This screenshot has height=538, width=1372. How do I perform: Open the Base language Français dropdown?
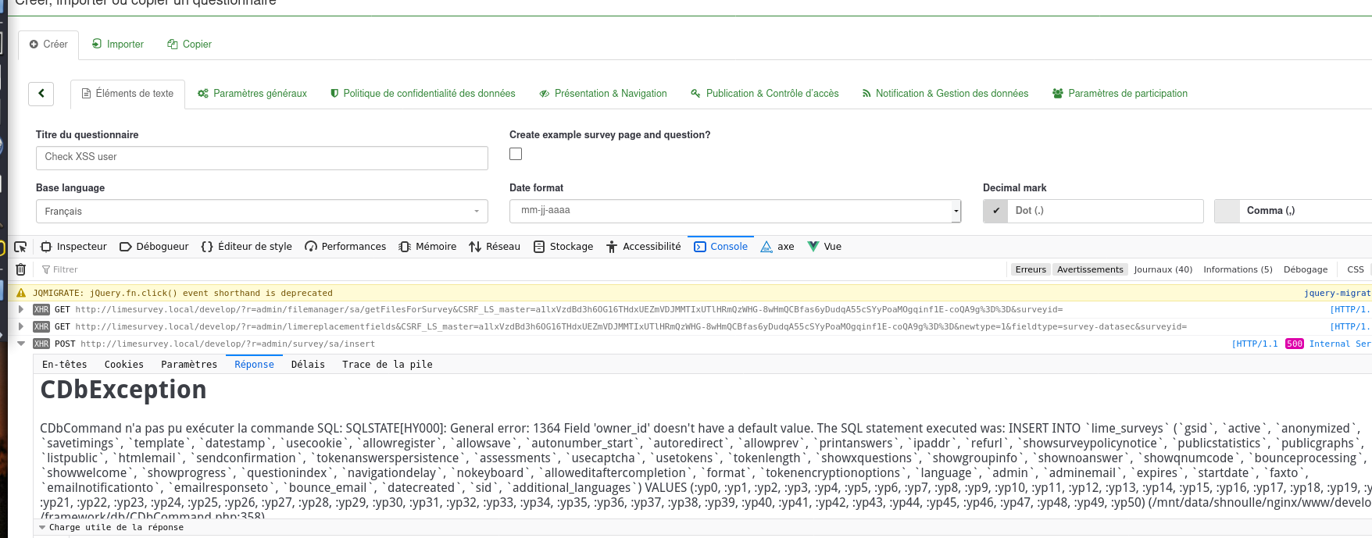(x=262, y=212)
